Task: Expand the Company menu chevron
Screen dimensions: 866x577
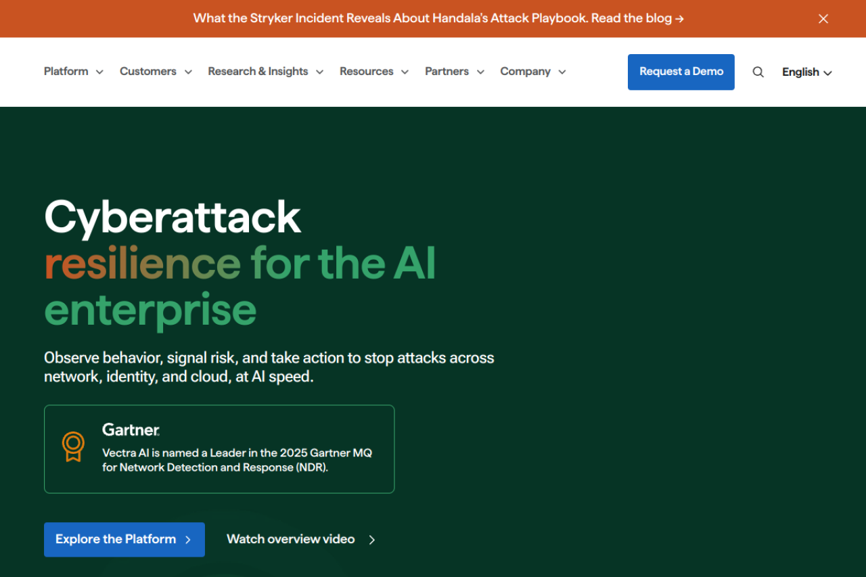Action: [x=562, y=72]
